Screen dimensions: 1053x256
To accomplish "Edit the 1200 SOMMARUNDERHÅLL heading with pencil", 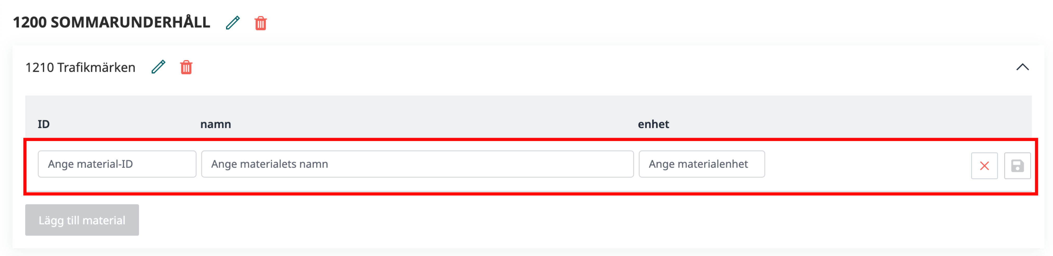I will coord(233,23).
